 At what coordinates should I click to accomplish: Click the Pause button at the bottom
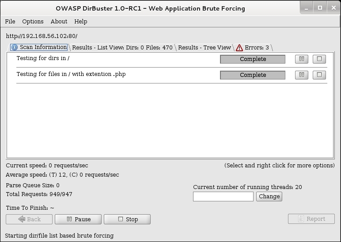(78, 219)
